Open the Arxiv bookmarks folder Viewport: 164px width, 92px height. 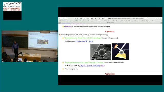pyautogui.click(x=68, y=21)
